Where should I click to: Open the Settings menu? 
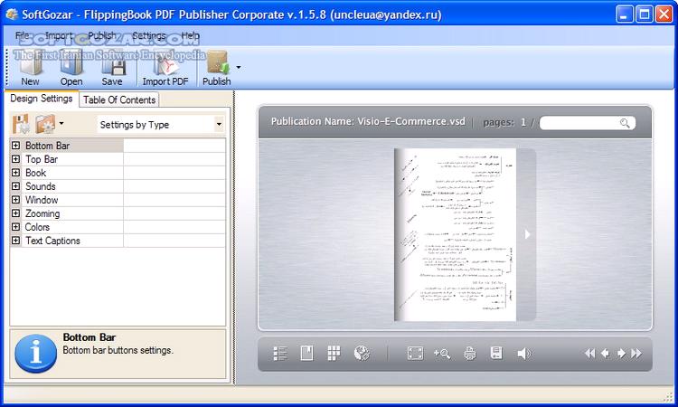(x=149, y=35)
